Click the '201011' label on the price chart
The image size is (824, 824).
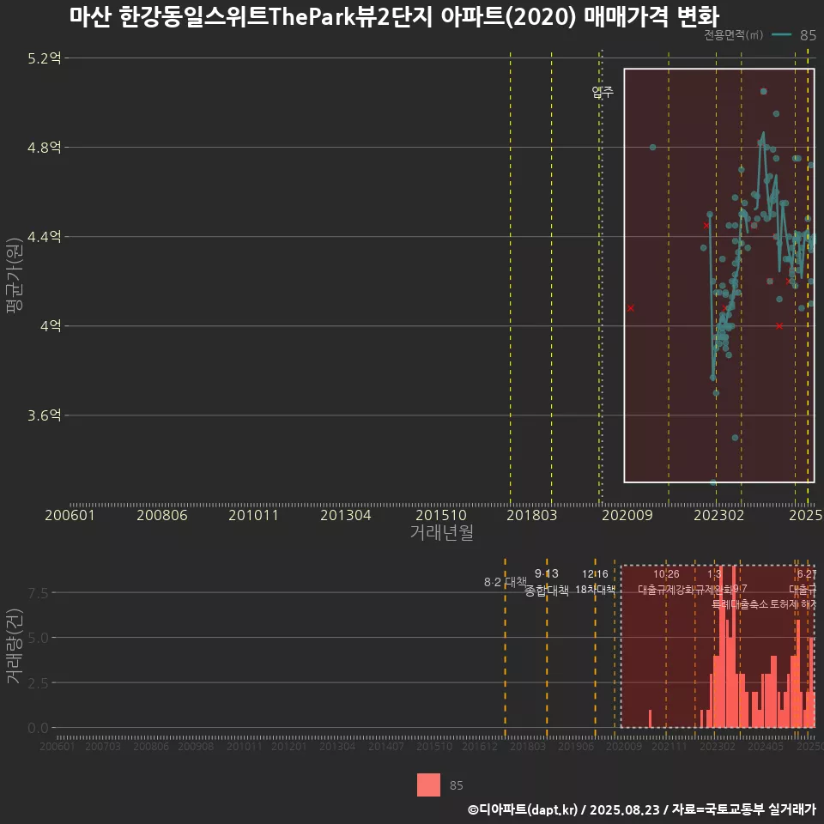(253, 515)
